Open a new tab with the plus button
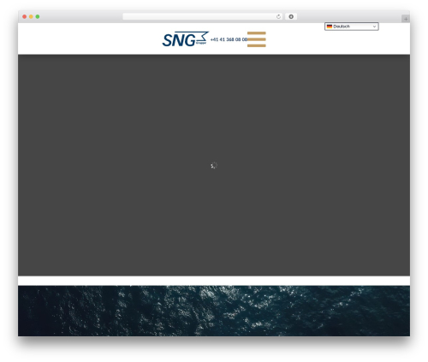 pos(406,19)
